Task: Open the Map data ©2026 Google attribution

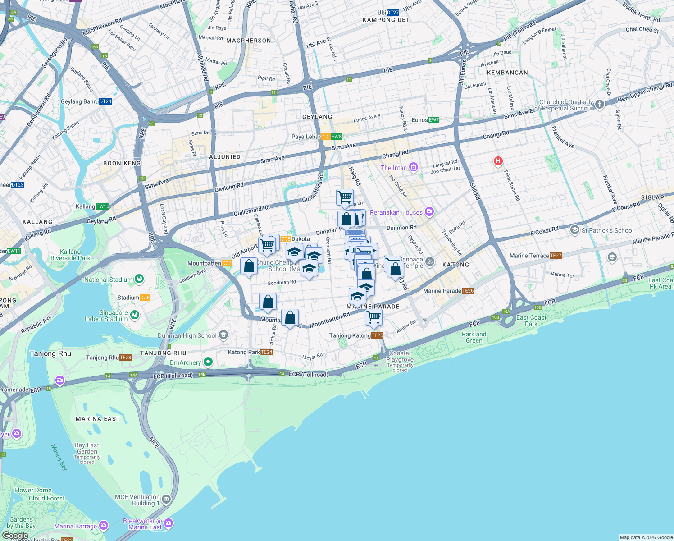Action: point(646,537)
